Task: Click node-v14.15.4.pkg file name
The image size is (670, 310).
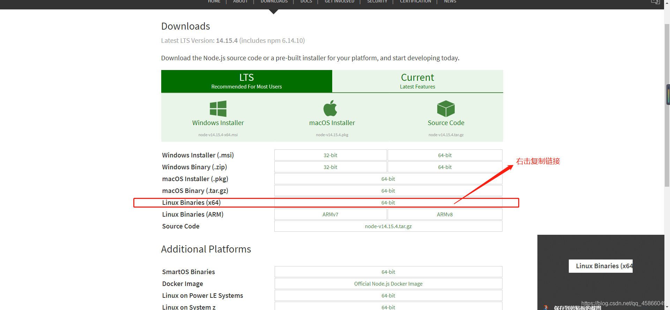Action: (332, 135)
